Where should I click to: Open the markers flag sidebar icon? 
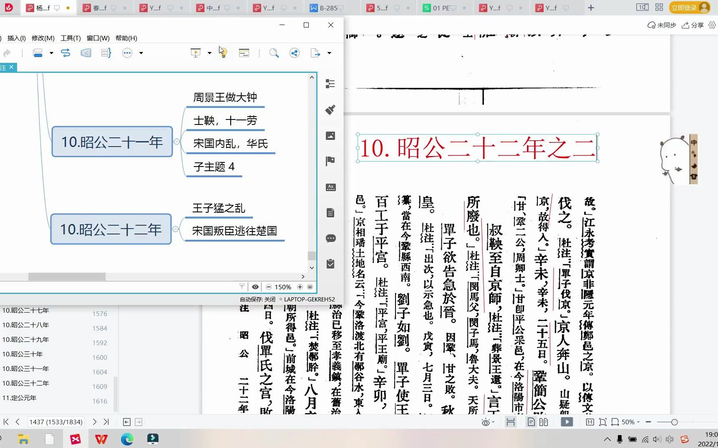pyautogui.click(x=330, y=161)
